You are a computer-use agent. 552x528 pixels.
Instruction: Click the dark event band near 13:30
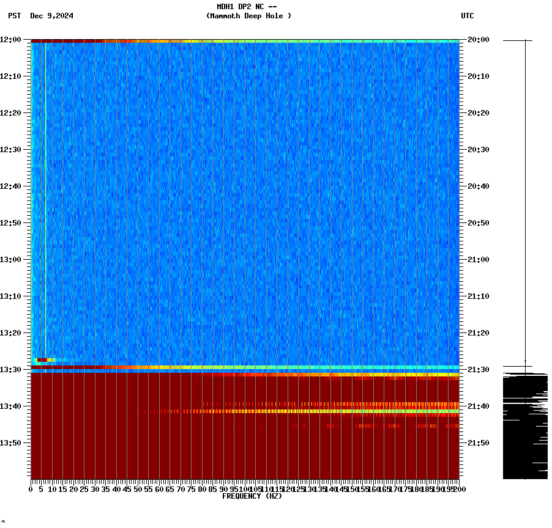click(245, 367)
